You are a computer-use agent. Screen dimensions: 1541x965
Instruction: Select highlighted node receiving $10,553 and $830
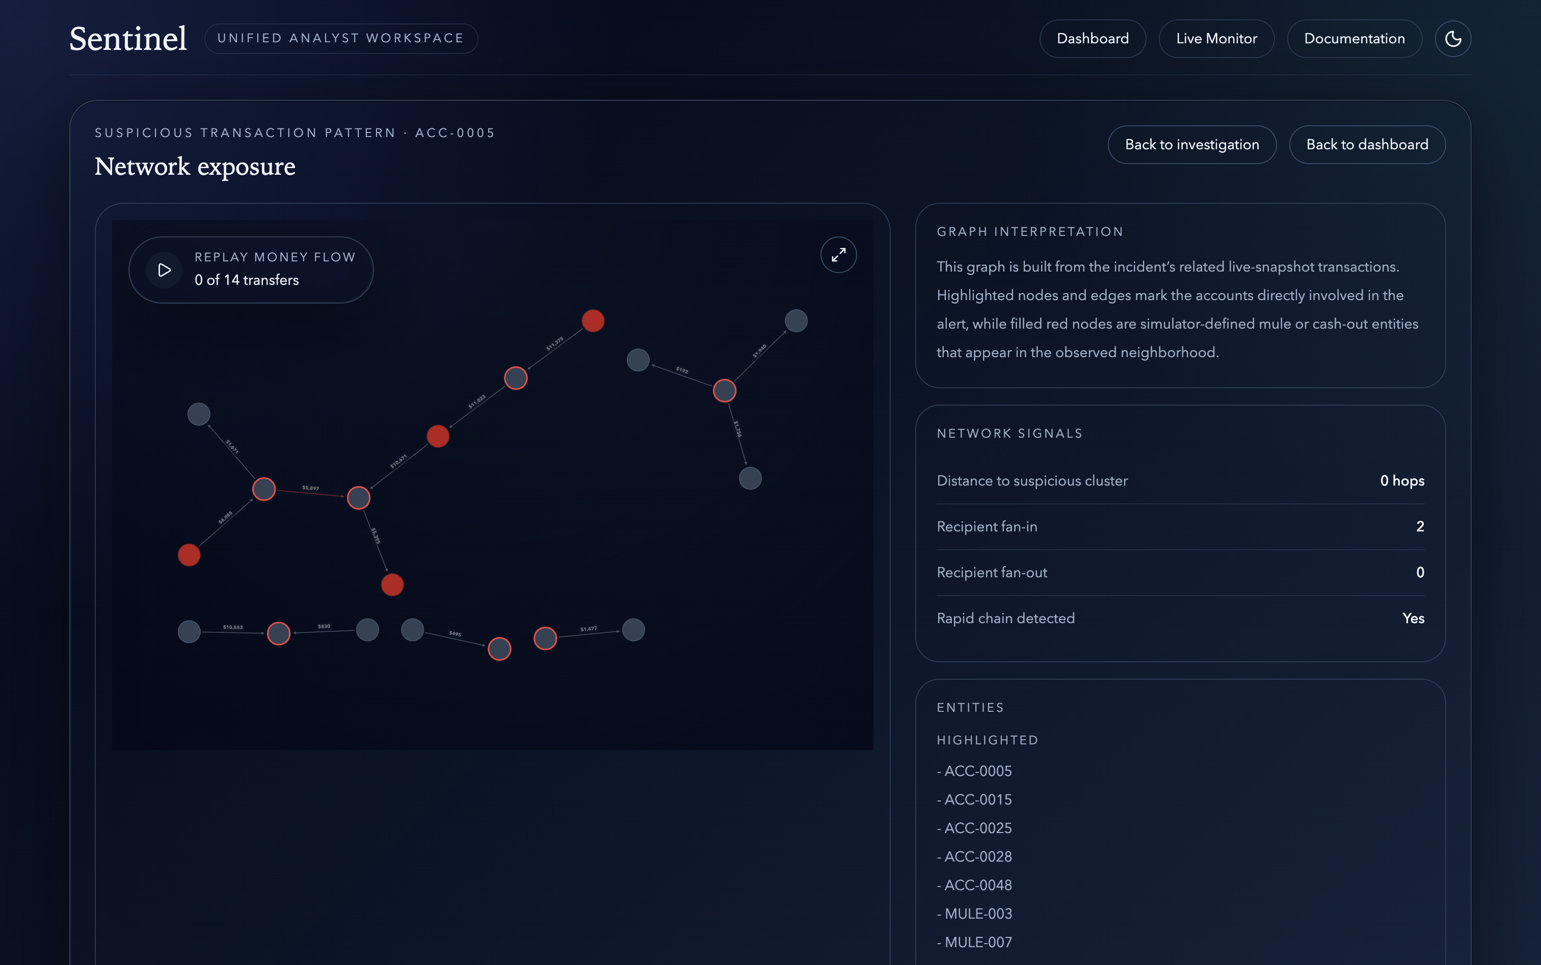[x=278, y=633]
